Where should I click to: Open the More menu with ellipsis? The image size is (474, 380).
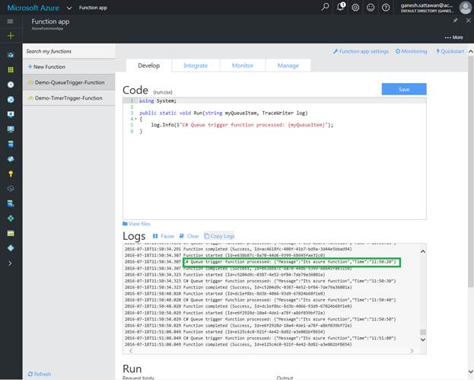pos(453,37)
